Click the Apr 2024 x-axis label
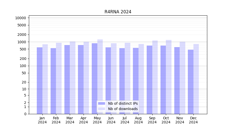Image resolution: width=230 pixels, height=128 pixels. [84, 120]
